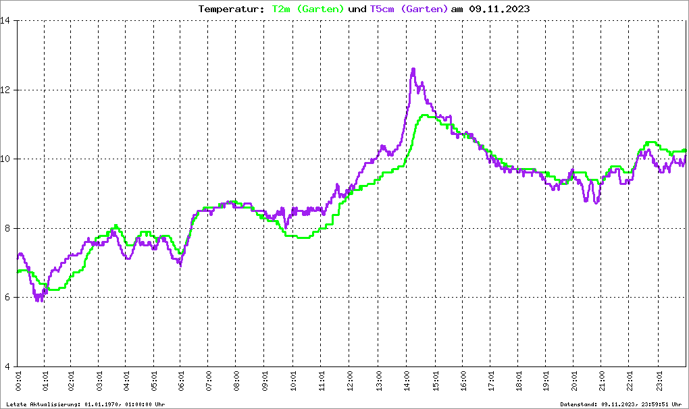
Task: Click the green T2m plateau peak before 15:01
Action: click(426, 115)
